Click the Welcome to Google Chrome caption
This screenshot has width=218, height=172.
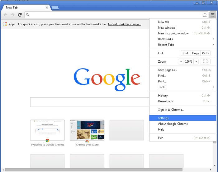(x=48, y=145)
